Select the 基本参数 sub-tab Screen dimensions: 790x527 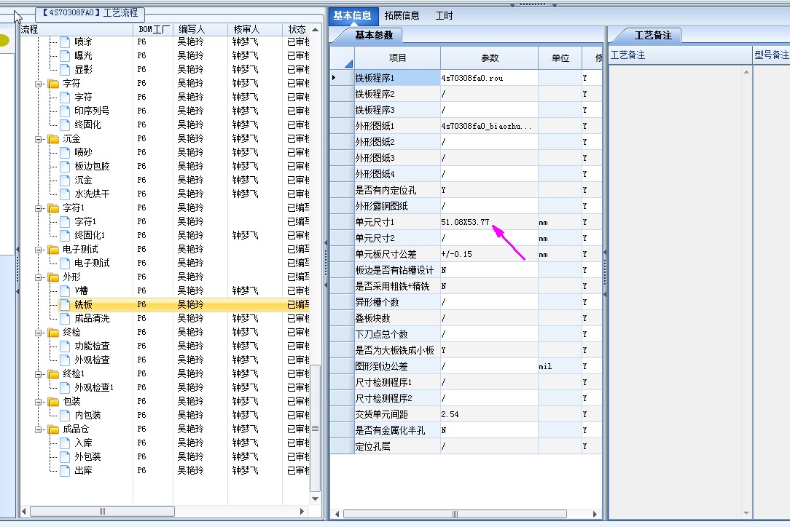click(x=373, y=35)
